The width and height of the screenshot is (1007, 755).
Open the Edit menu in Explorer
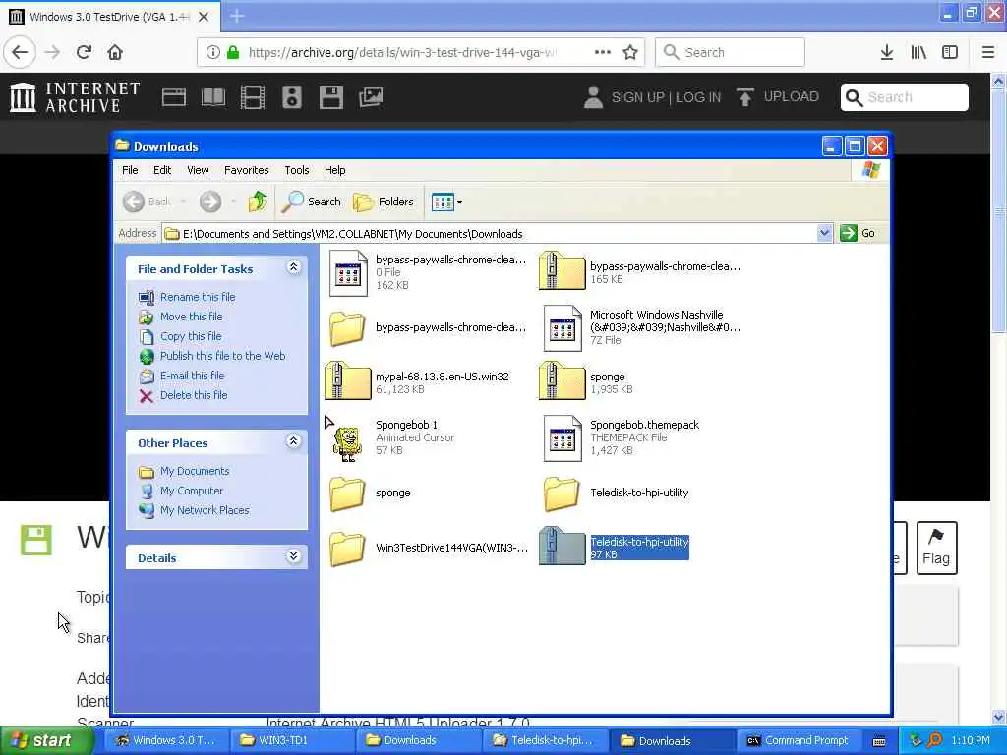tap(162, 170)
